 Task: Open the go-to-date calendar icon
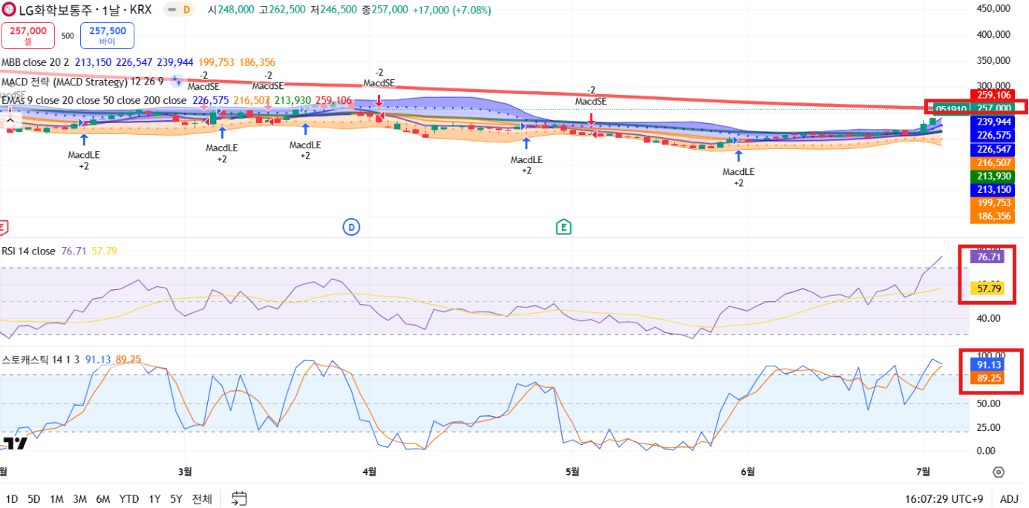(239, 499)
